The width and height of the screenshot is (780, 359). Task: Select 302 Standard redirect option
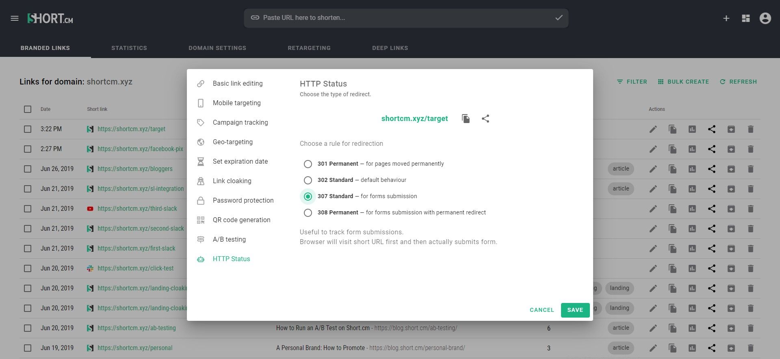coord(308,180)
